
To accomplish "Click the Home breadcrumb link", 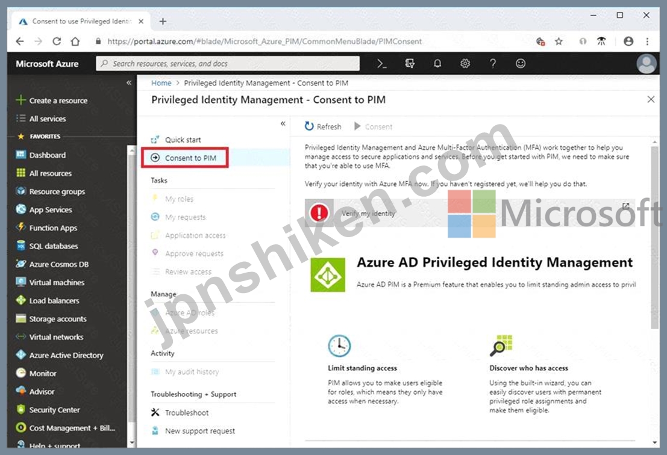I will 161,83.
